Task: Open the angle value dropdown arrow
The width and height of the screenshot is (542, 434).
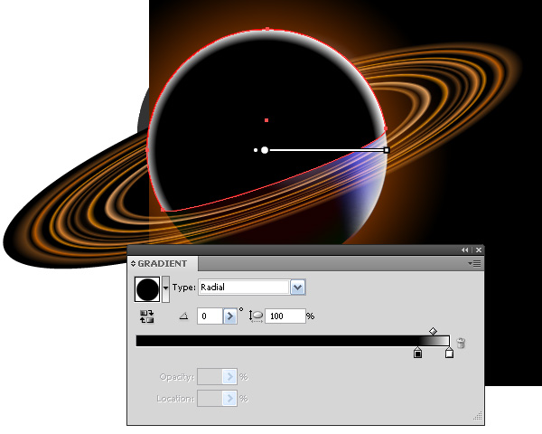Action: point(230,316)
